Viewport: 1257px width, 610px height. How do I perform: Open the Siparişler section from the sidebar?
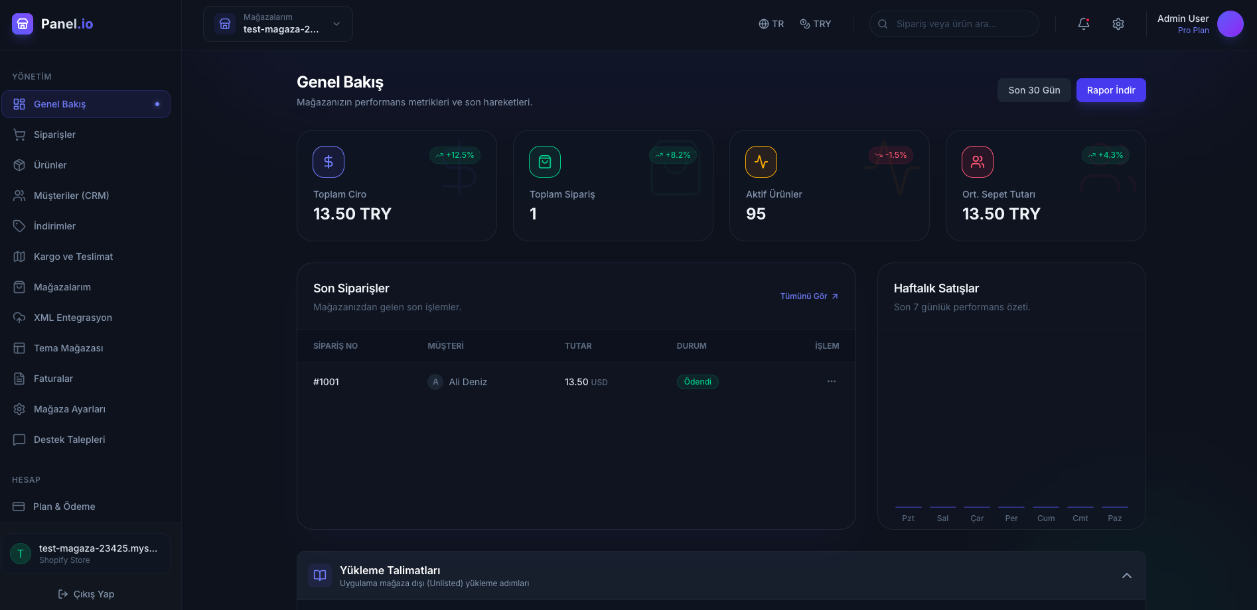click(x=54, y=134)
